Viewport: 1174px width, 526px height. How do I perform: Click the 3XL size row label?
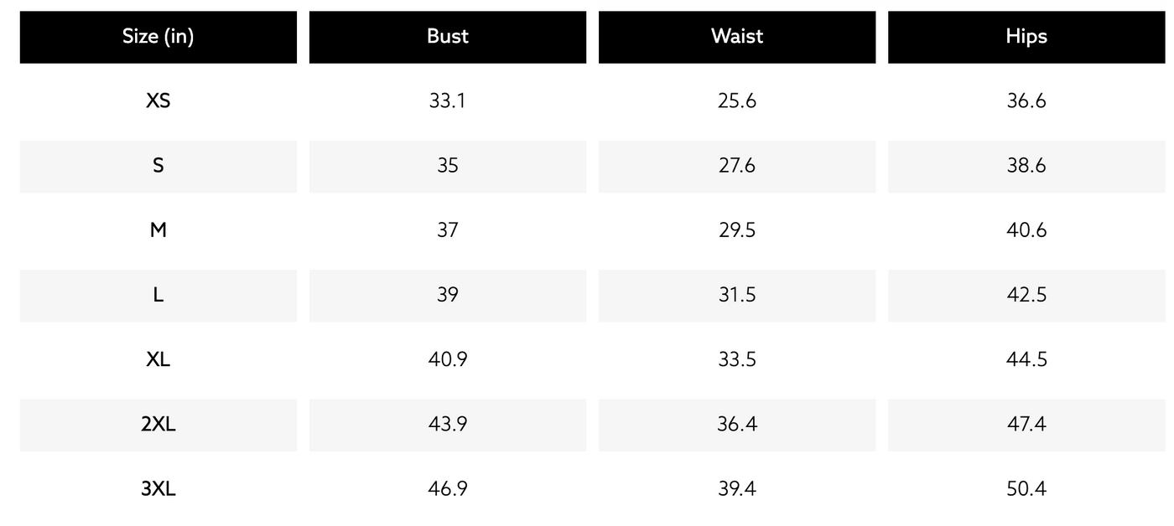(158, 488)
